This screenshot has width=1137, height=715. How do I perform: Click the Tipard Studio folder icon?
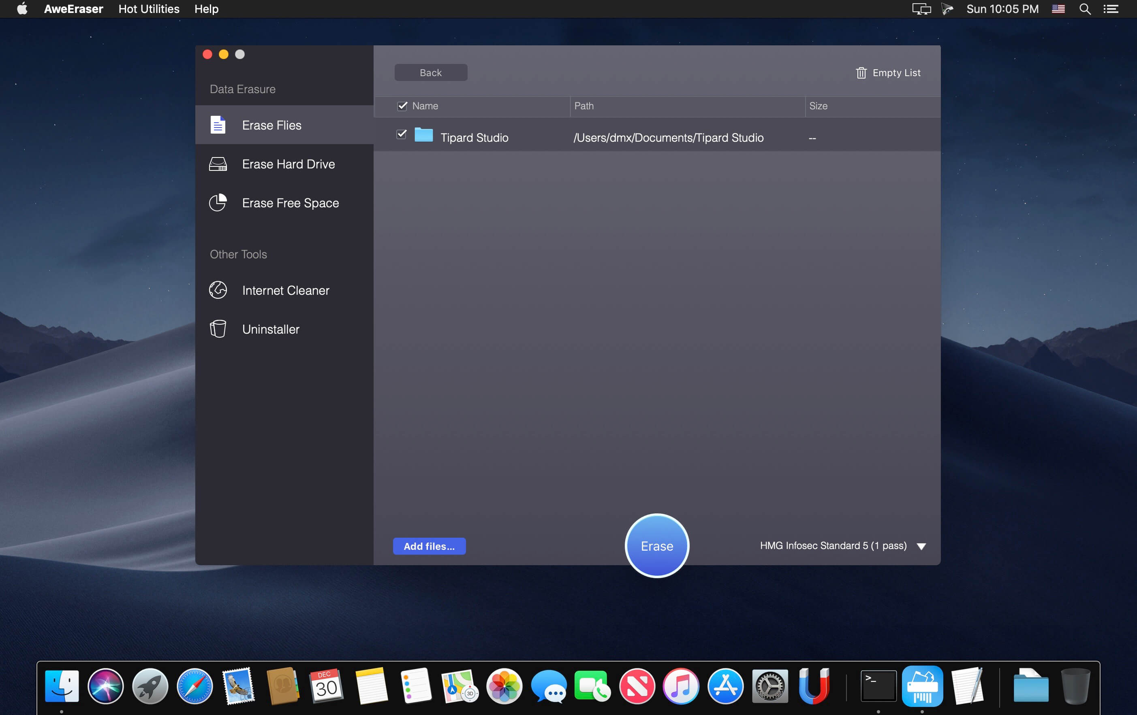tap(423, 136)
